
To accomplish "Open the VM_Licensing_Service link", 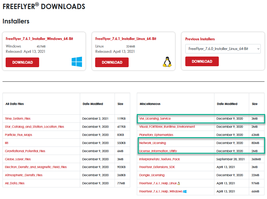I will (x=155, y=119).
